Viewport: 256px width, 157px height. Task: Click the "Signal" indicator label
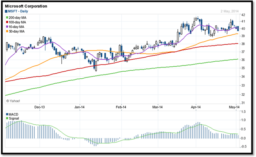(14, 118)
